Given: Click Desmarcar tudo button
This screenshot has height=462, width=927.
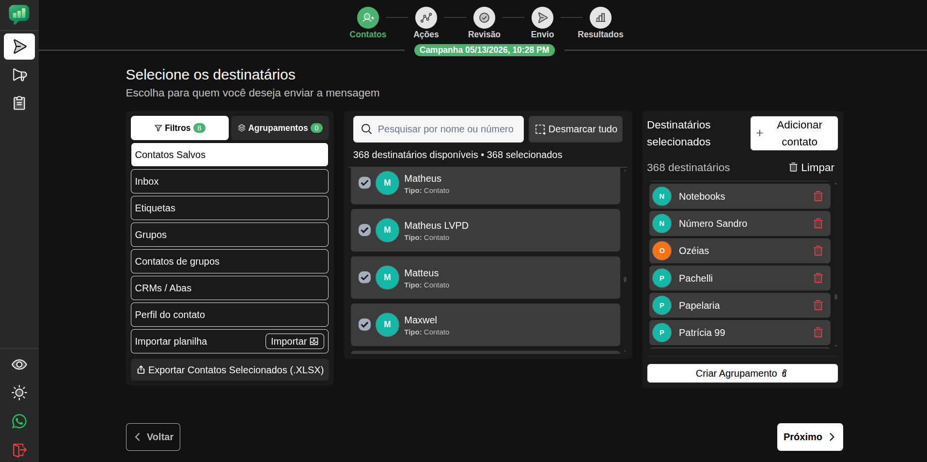Looking at the screenshot, I should tap(576, 129).
